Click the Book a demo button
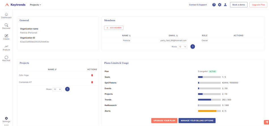 click(x=239, y=5)
